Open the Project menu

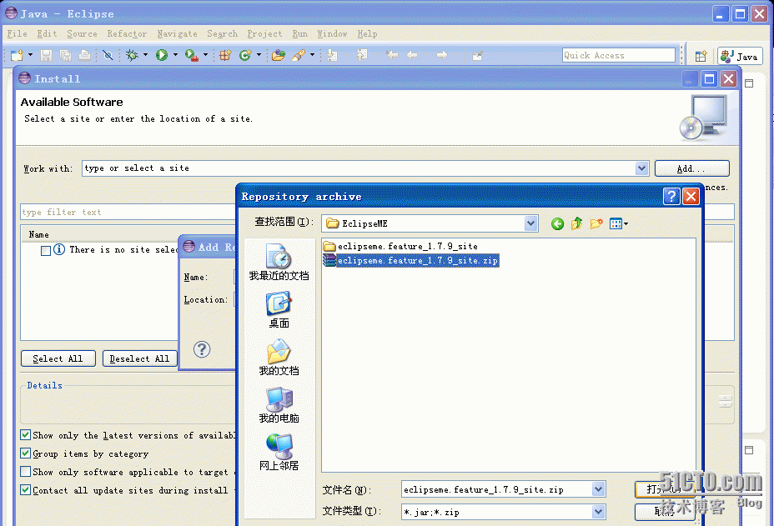264,33
